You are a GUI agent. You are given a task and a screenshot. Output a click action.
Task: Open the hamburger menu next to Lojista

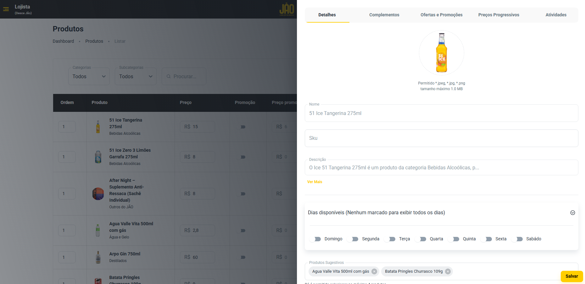6,9
